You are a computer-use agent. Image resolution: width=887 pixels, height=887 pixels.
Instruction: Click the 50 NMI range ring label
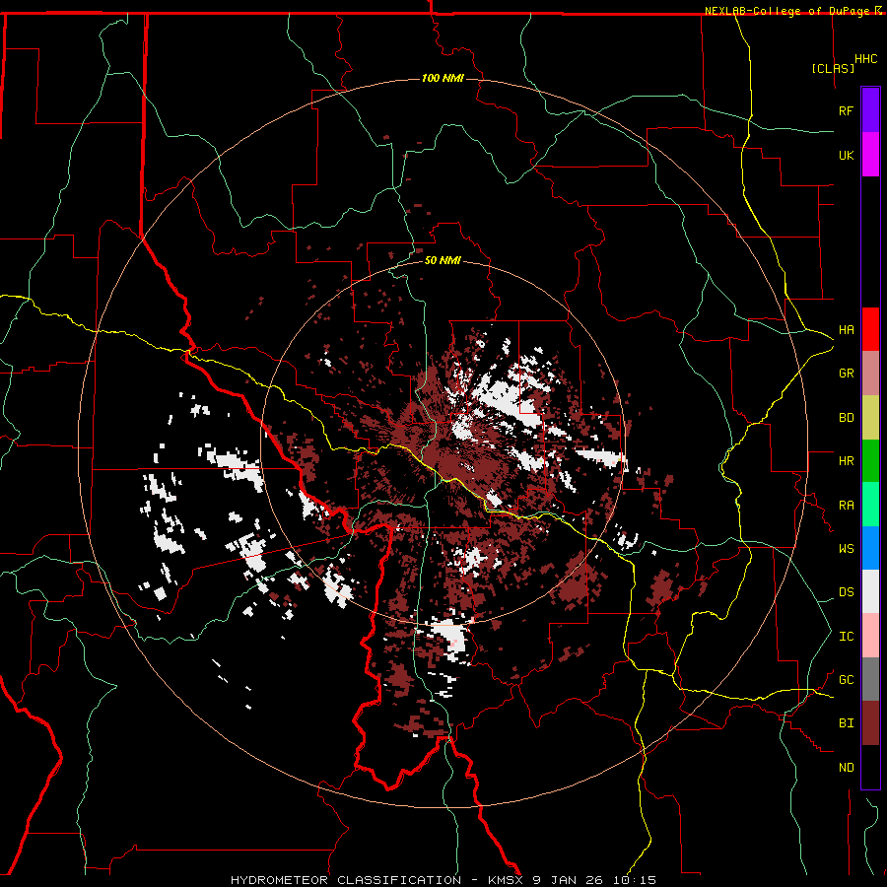click(443, 261)
